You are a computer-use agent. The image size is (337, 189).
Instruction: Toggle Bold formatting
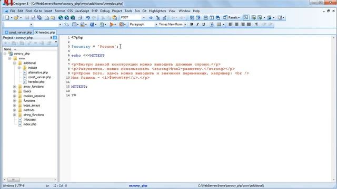(192, 25)
